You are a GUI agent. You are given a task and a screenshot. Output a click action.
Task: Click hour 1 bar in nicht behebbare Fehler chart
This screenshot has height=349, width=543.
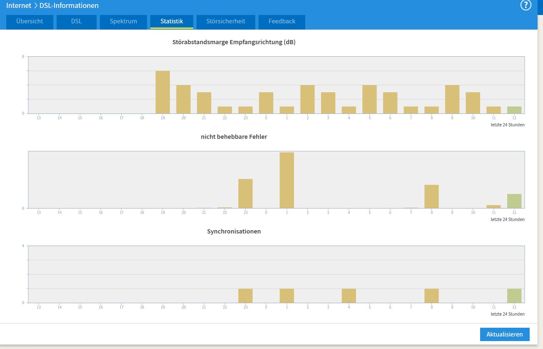pyautogui.click(x=287, y=180)
